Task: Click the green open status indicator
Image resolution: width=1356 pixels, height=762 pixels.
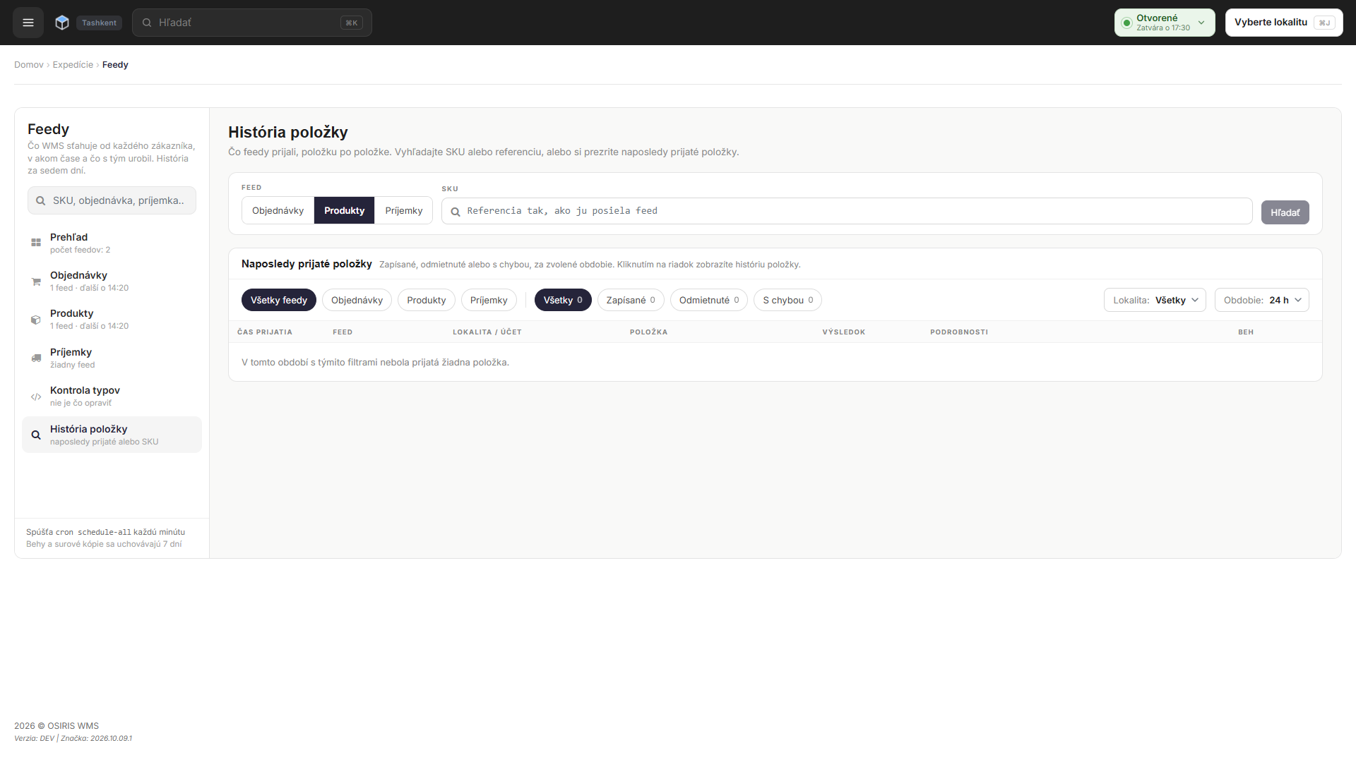Action: point(1126,23)
